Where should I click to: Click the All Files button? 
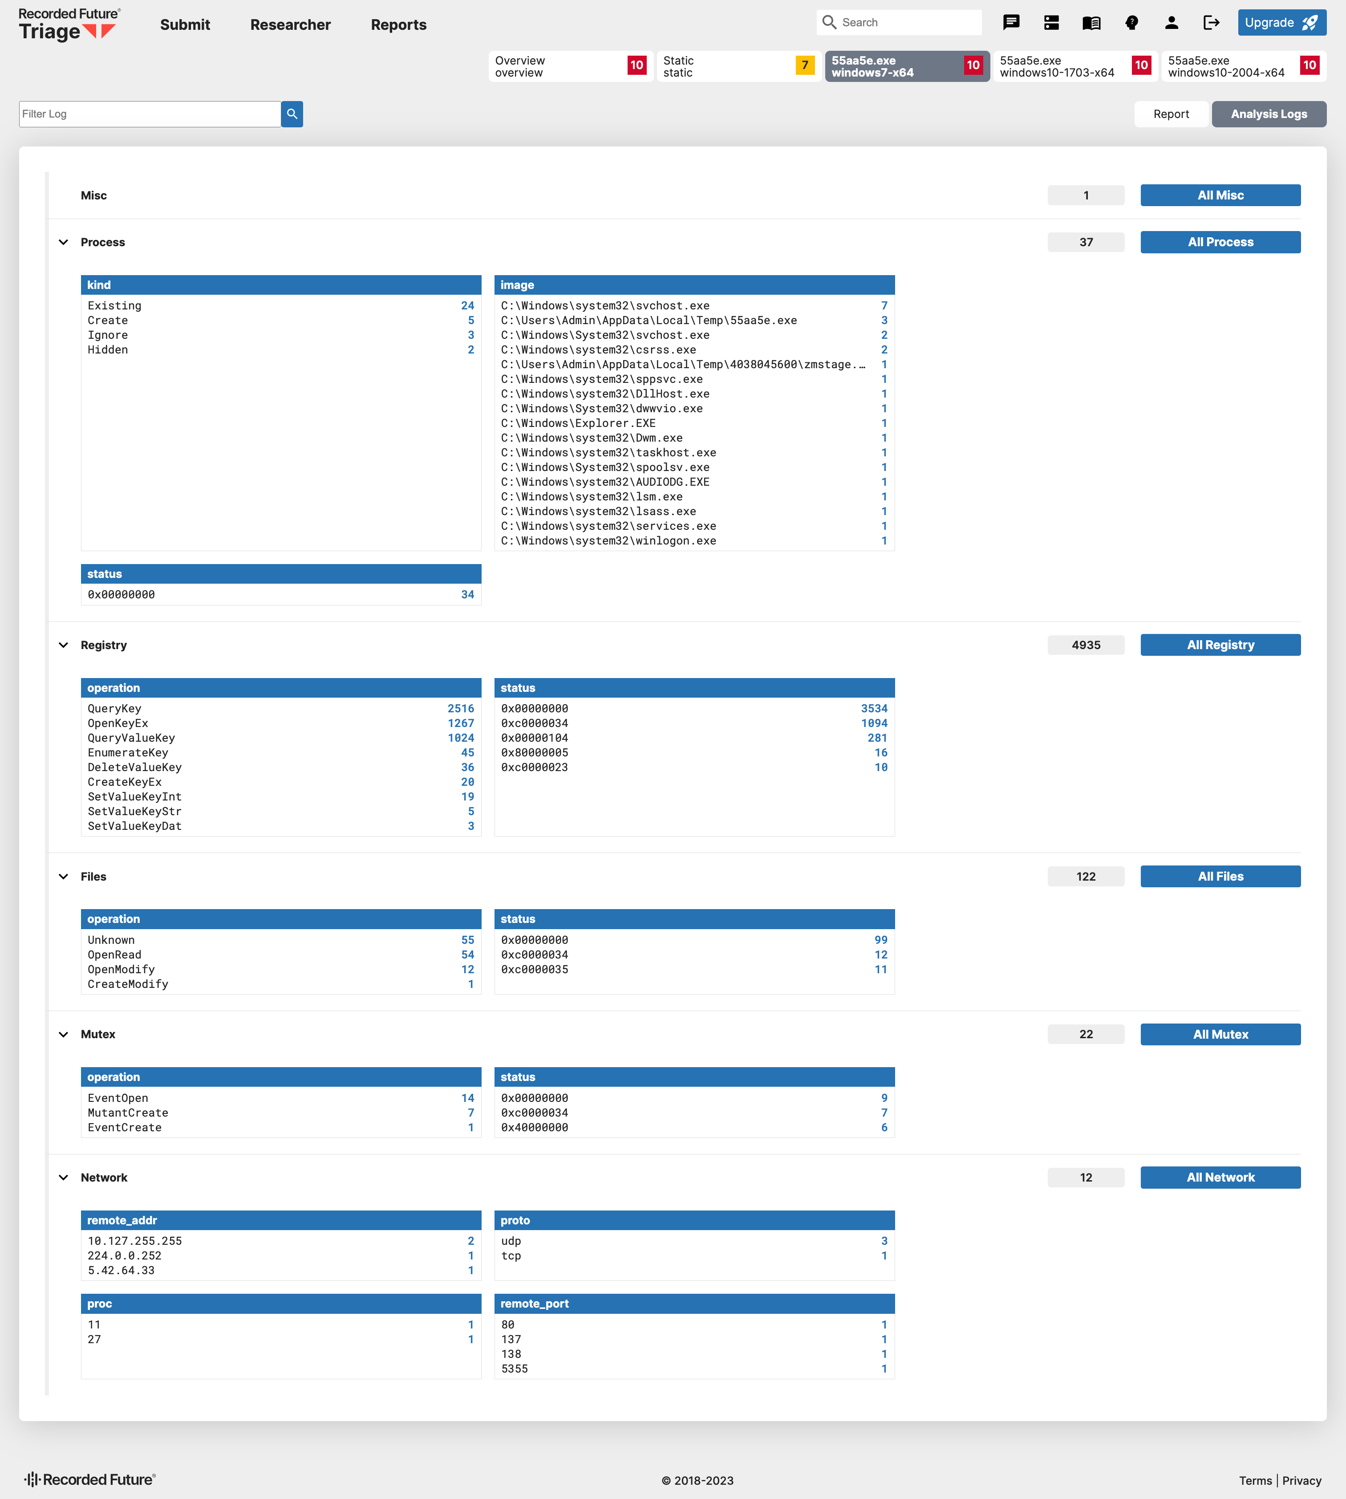(x=1220, y=877)
